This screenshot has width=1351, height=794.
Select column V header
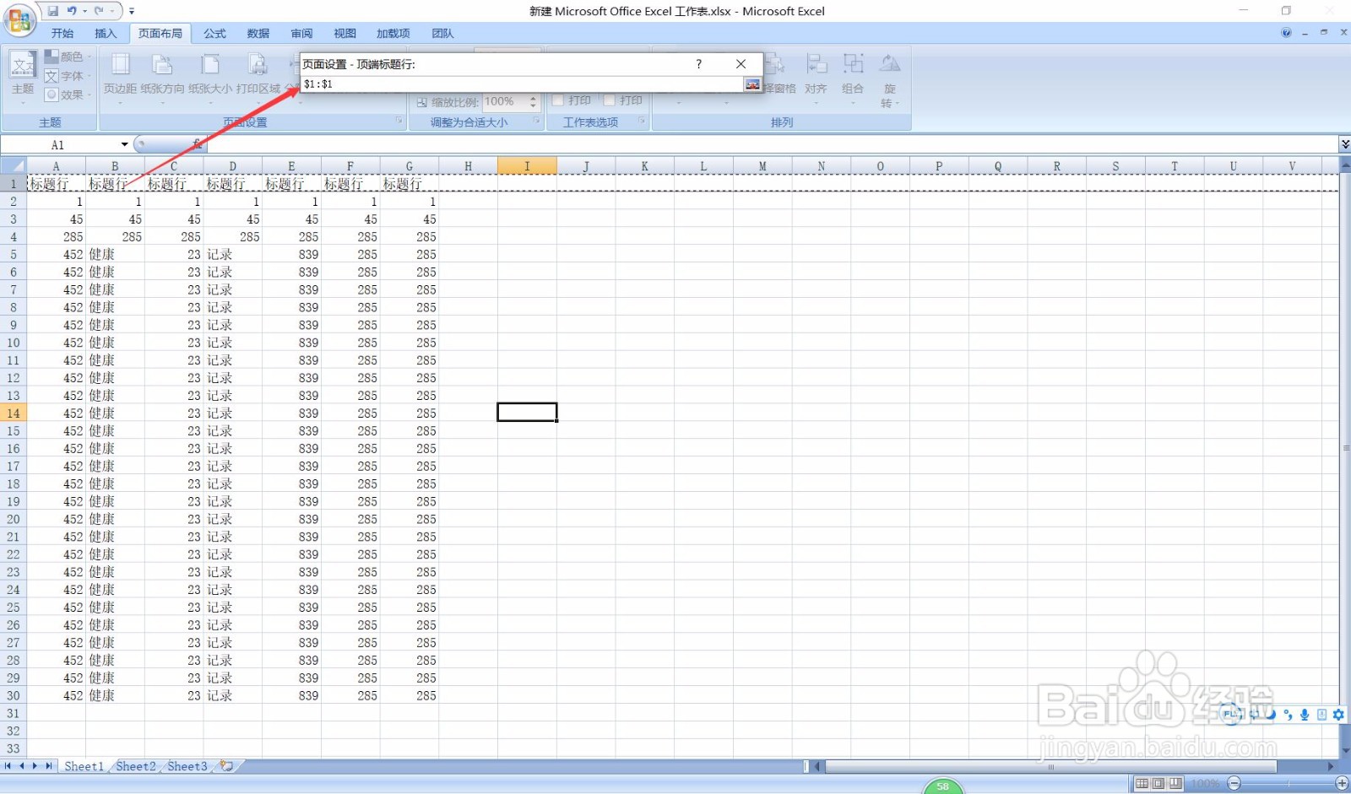(x=1292, y=166)
